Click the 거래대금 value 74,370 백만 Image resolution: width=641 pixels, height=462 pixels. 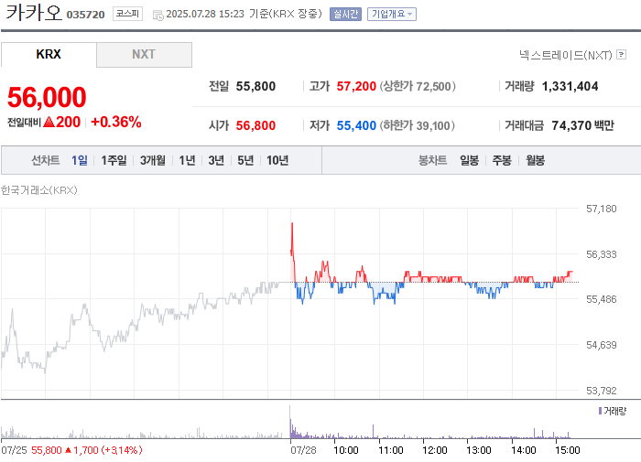[x=582, y=125]
